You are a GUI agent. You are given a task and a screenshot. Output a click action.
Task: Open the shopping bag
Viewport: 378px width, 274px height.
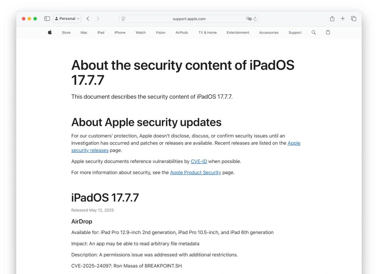[328, 33]
